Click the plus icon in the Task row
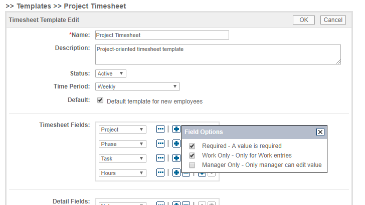365x205 pixels. pyautogui.click(x=176, y=158)
